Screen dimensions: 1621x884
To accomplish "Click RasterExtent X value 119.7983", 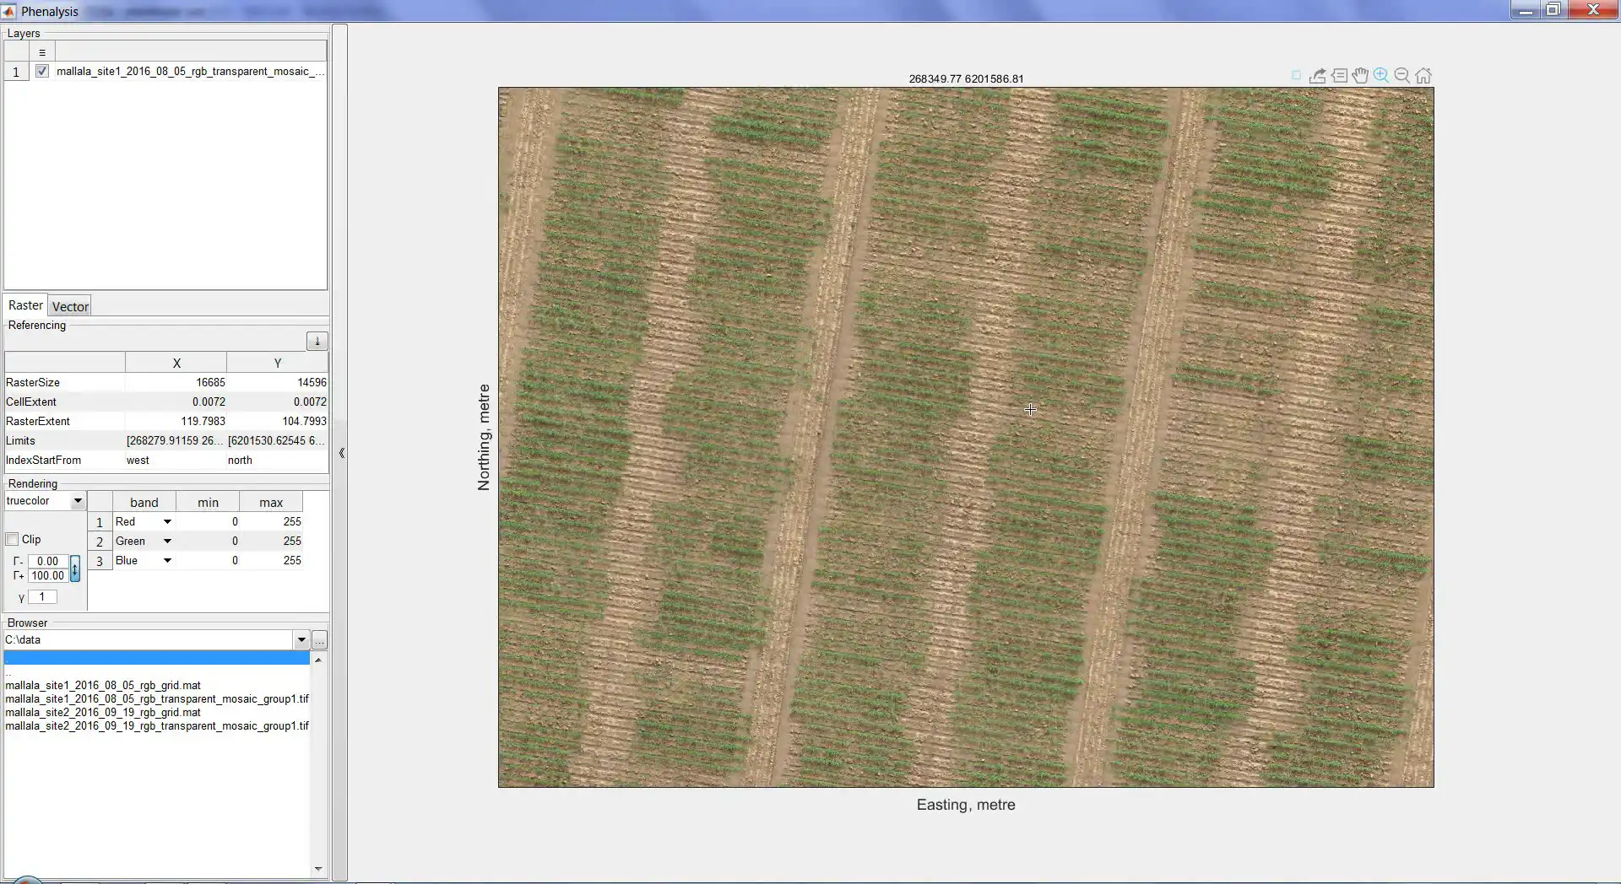I will (x=176, y=422).
